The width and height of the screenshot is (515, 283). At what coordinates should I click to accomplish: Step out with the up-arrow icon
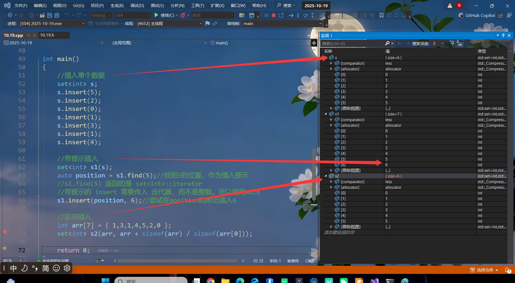coord(313,15)
